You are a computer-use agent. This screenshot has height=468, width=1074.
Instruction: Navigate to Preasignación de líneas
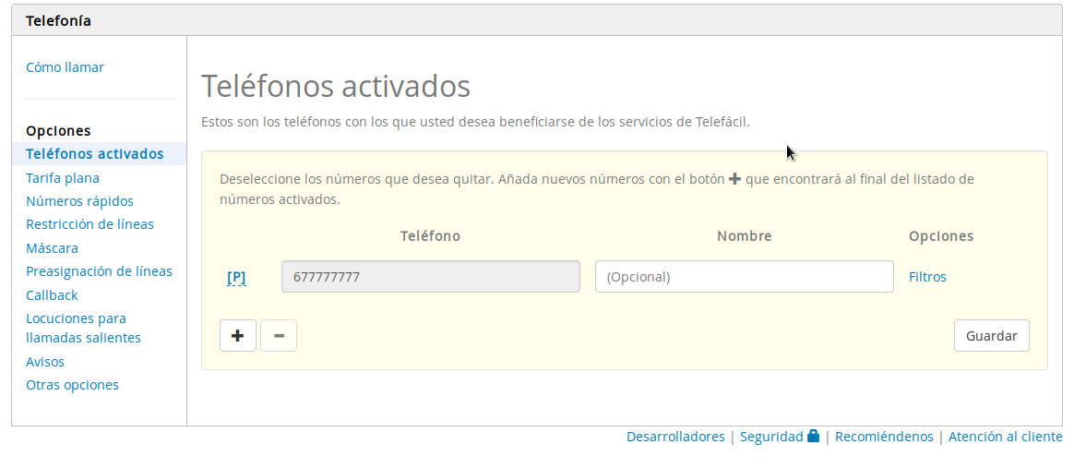[99, 271]
